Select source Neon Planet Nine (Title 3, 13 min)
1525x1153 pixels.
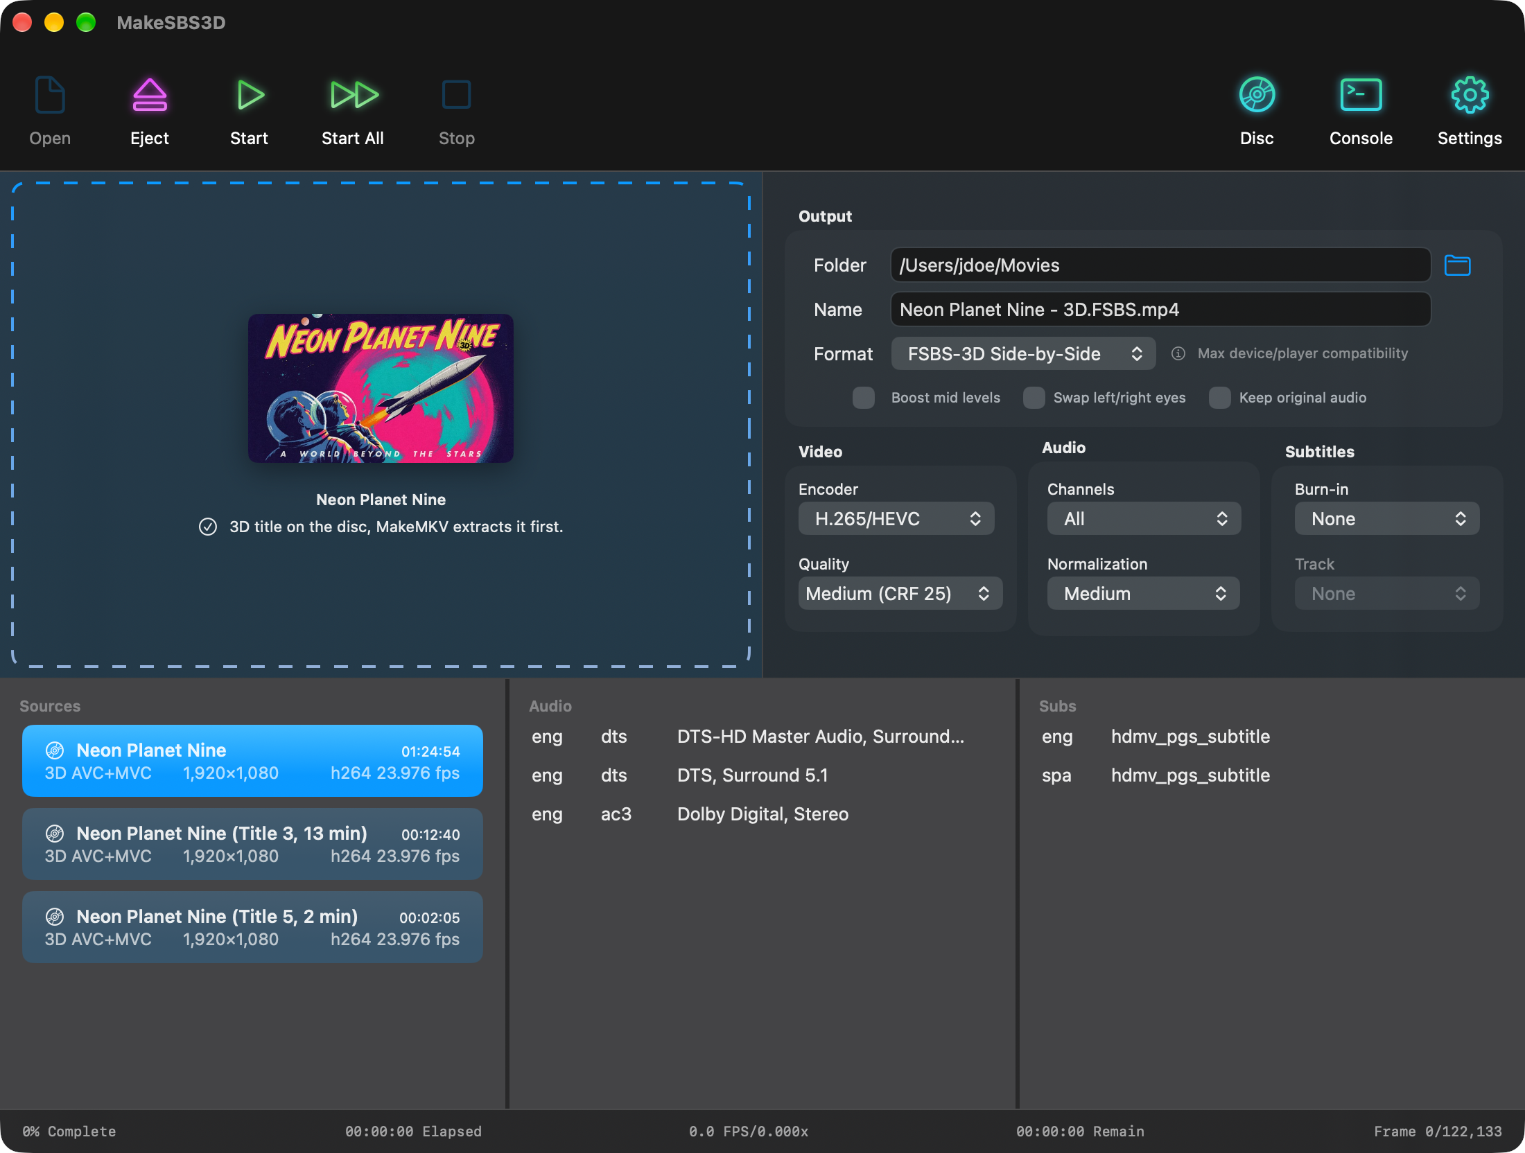tap(252, 844)
